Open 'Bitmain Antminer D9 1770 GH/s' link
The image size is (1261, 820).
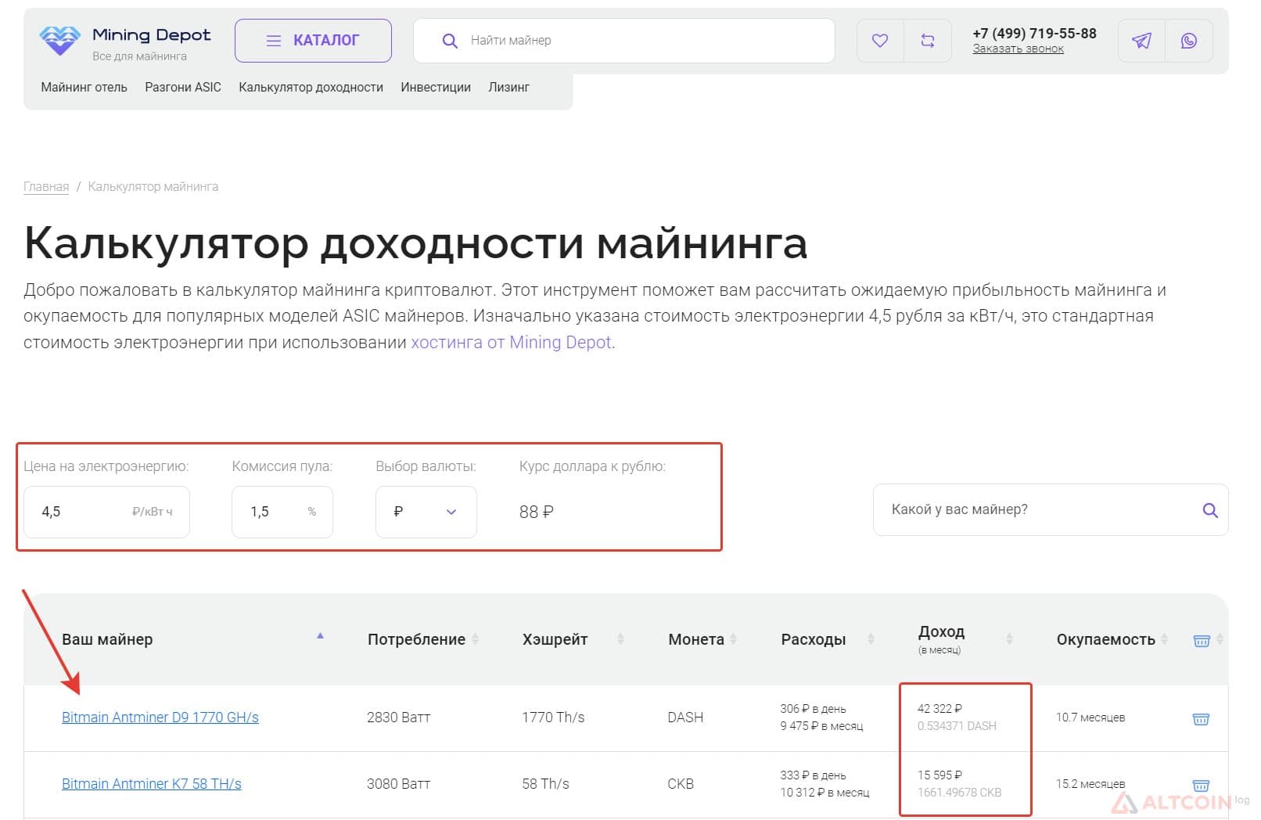160,717
